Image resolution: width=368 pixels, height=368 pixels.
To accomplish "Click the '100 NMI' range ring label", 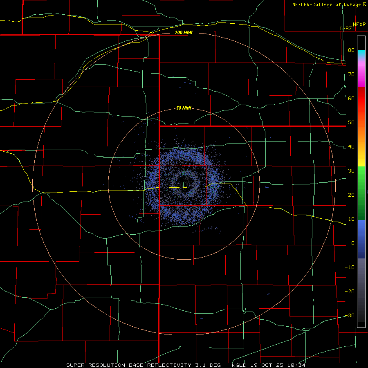I will coord(184,32).
